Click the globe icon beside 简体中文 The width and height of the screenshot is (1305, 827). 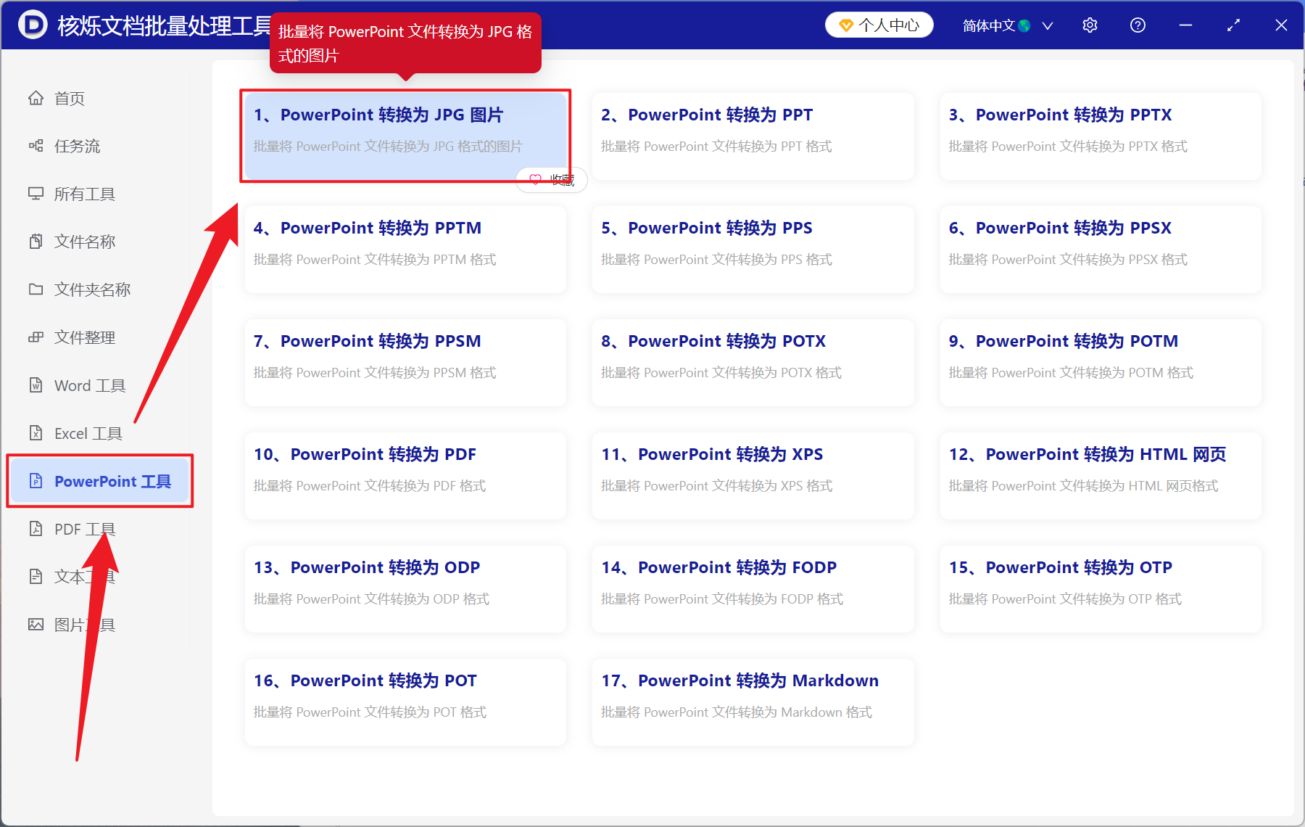coord(1024,26)
